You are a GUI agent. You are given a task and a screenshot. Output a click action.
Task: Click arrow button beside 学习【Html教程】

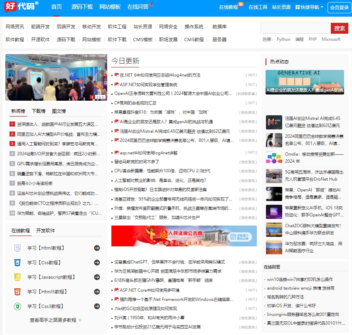(x=97, y=248)
